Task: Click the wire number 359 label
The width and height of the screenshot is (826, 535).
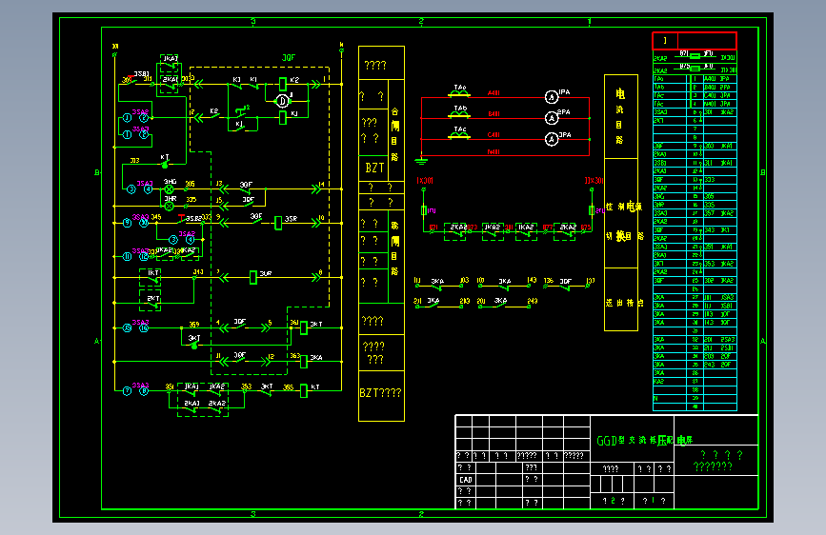Action: [193, 325]
